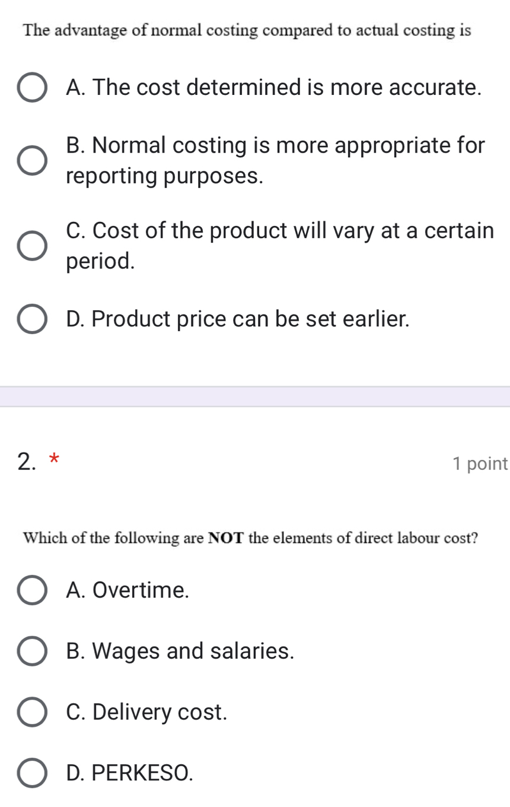The image size is (510, 807).
Task: Click the 'C. Cost of the product will vary' text
Action: click(x=280, y=231)
